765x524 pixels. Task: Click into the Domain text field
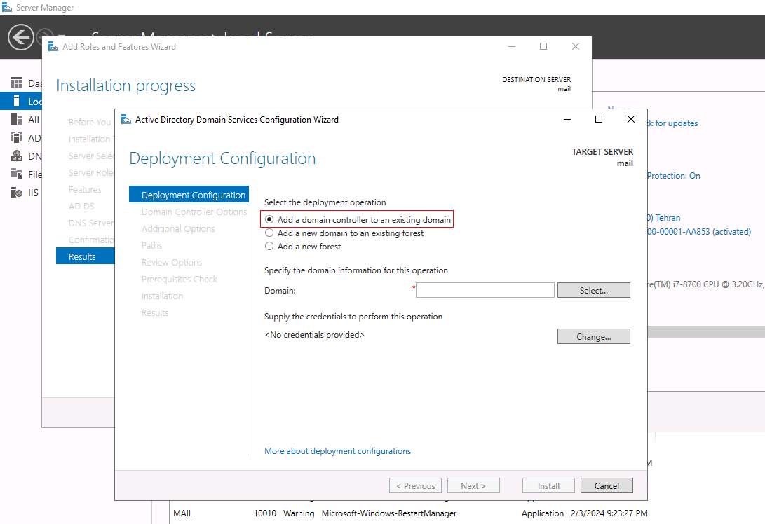point(485,290)
